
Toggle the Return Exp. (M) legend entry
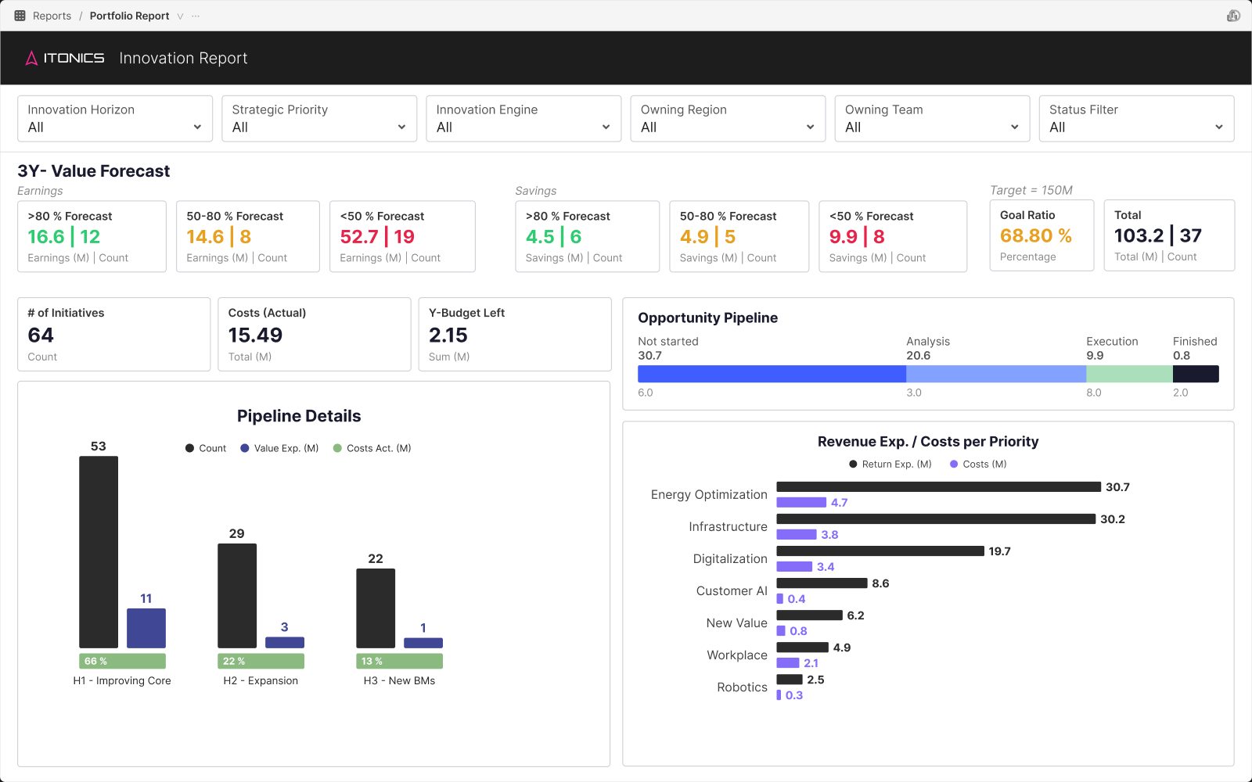[890, 464]
